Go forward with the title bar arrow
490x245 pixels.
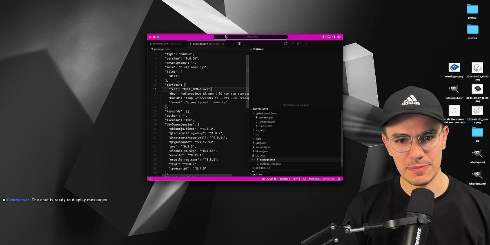pos(209,37)
